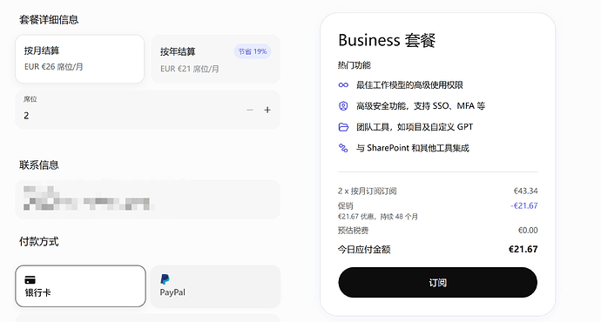Screen dimensions: 601x322
Task: Click the 今日应付金额 total row
Action: 438,250
